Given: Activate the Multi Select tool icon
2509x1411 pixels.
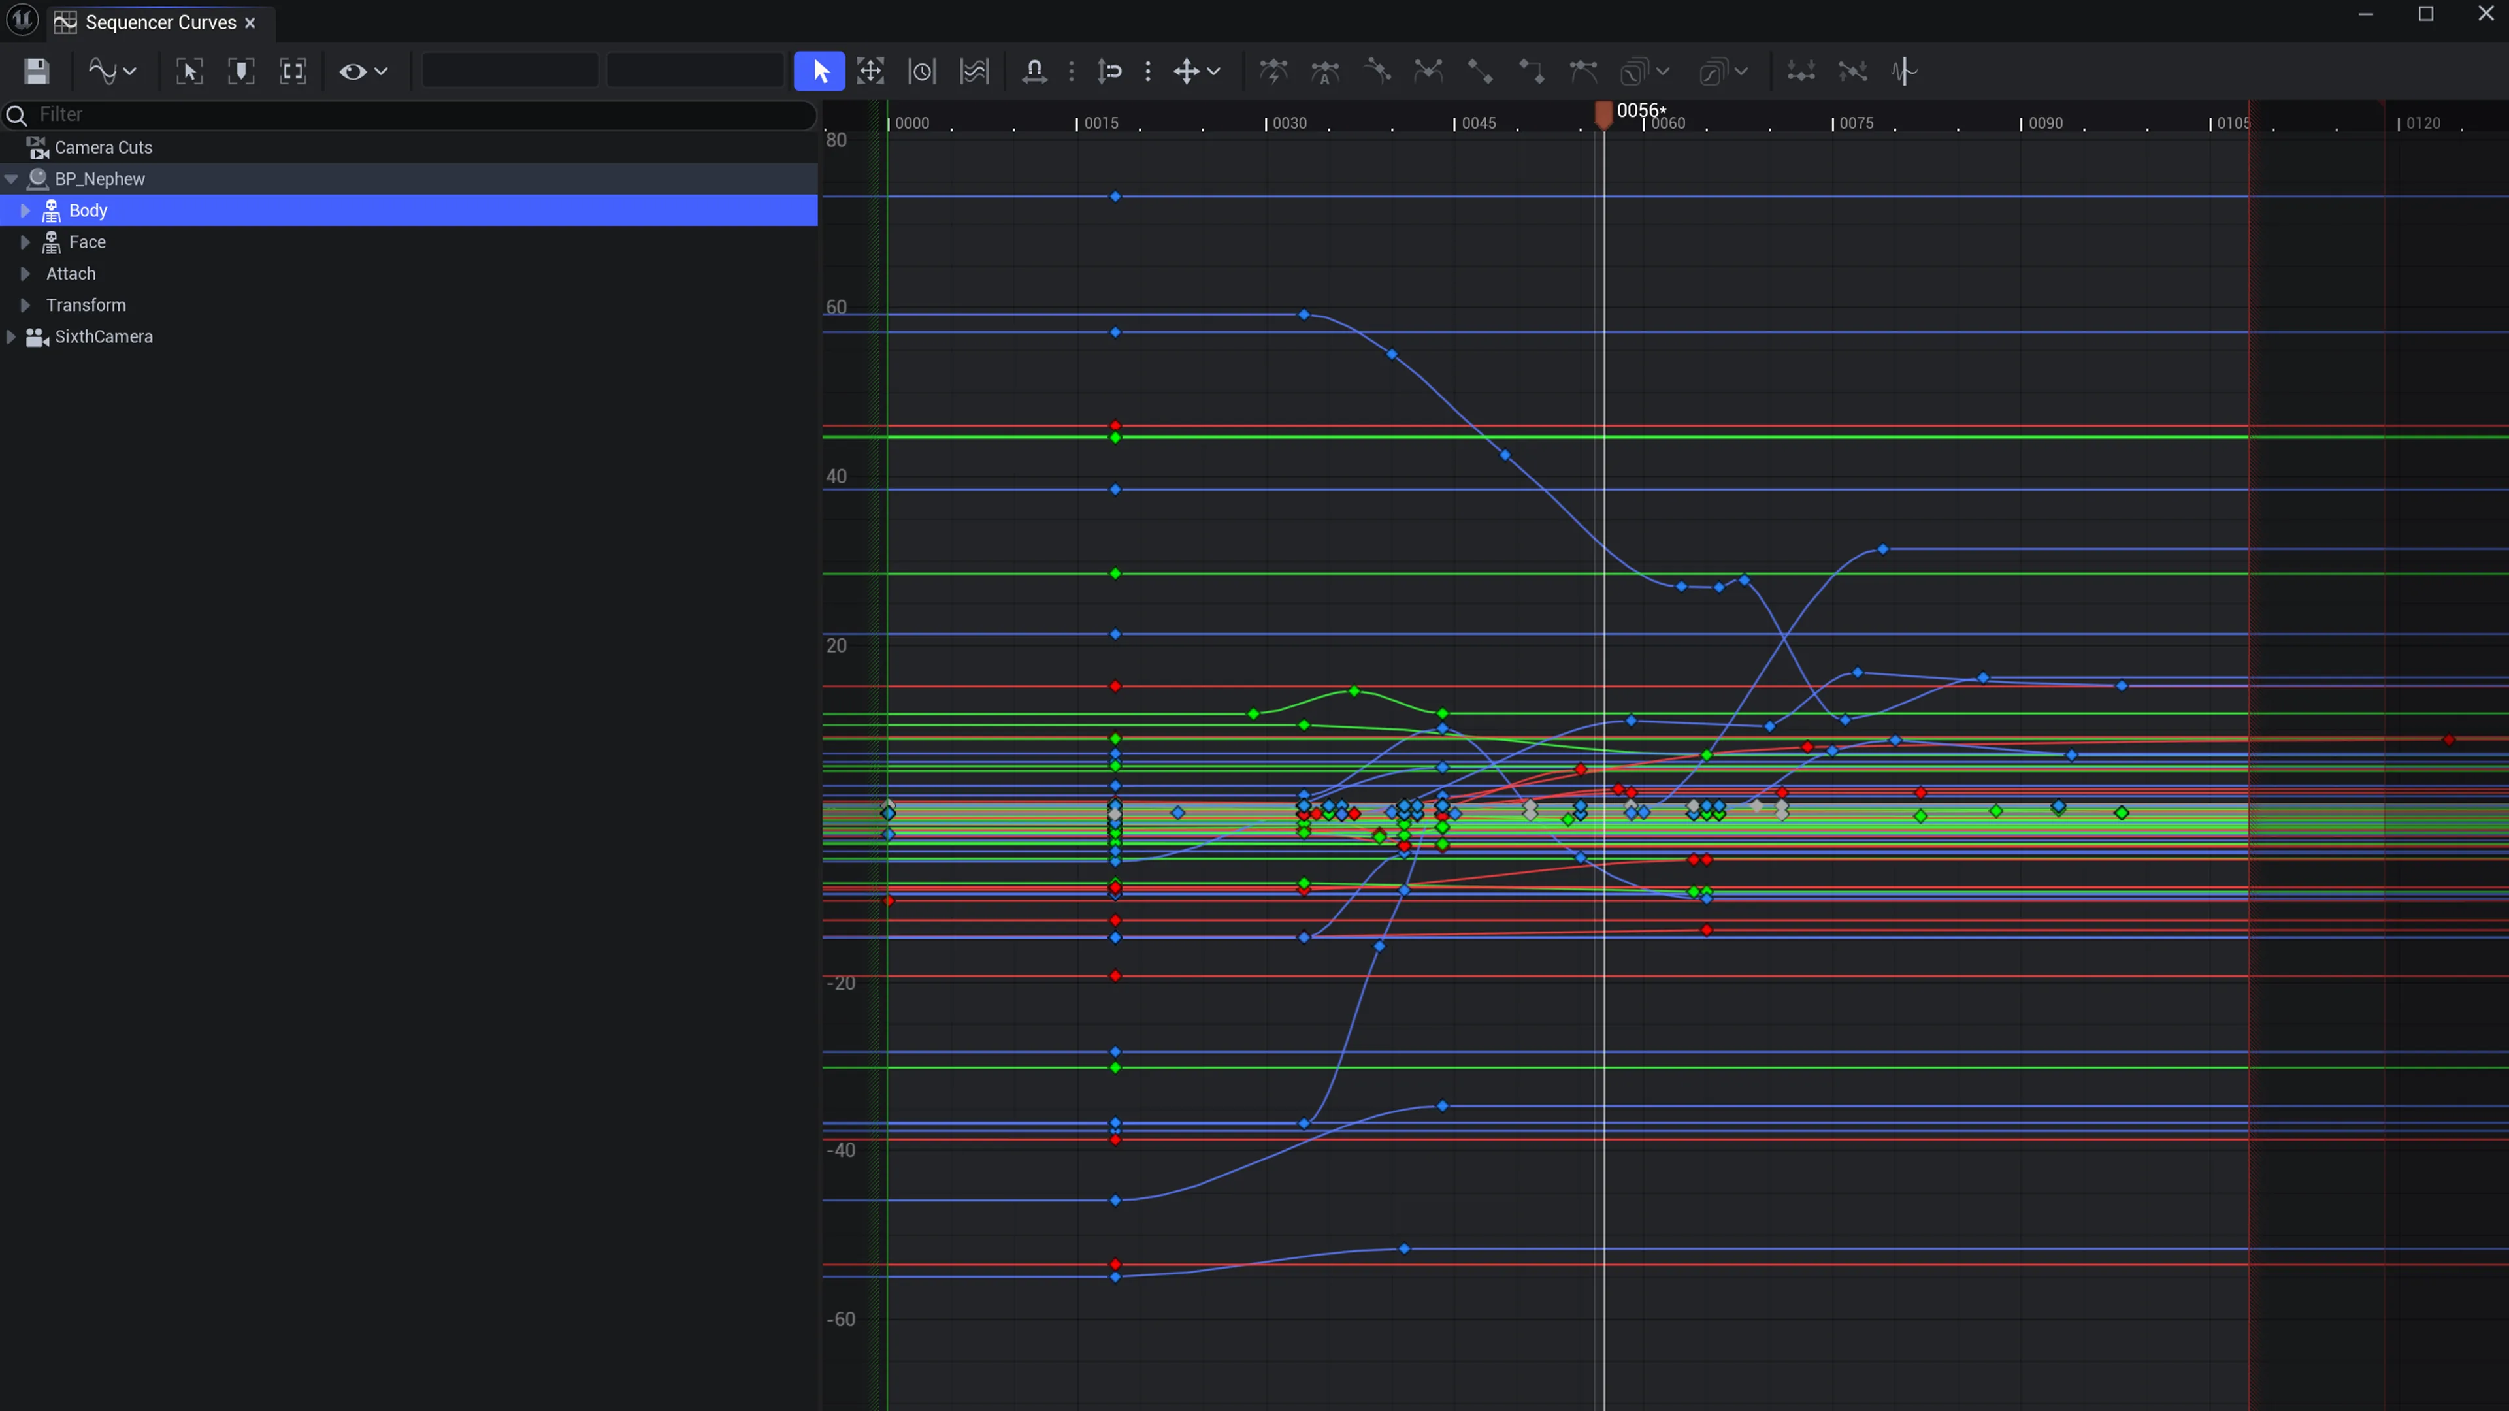Looking at the screenshot, I should pyautogui.click(x=973, y=71).
